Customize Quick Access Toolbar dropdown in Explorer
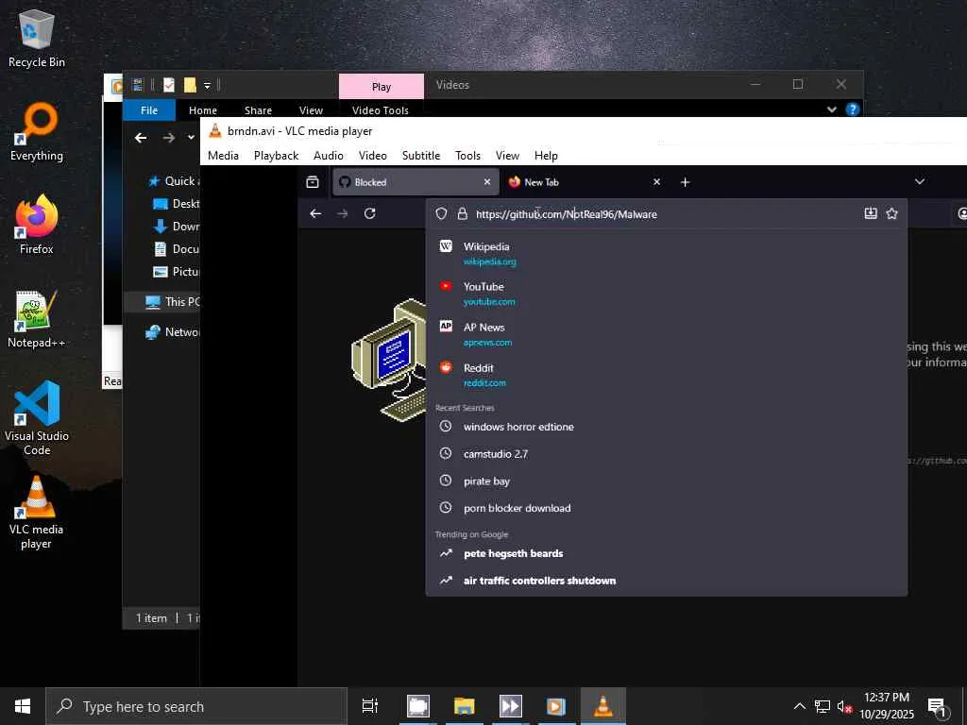 (207, 85)
